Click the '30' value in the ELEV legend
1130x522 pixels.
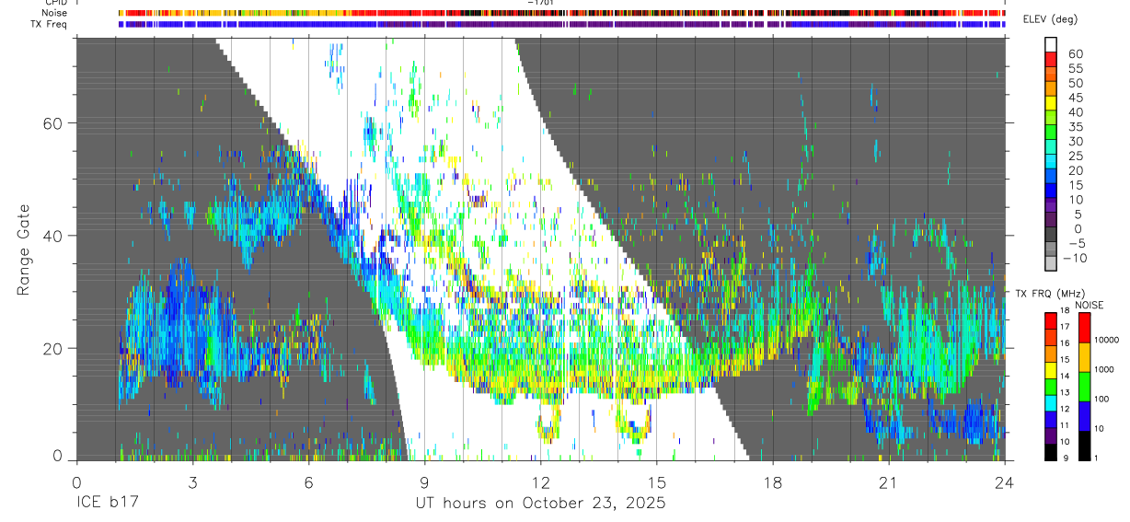click(x=1076, y=142)
